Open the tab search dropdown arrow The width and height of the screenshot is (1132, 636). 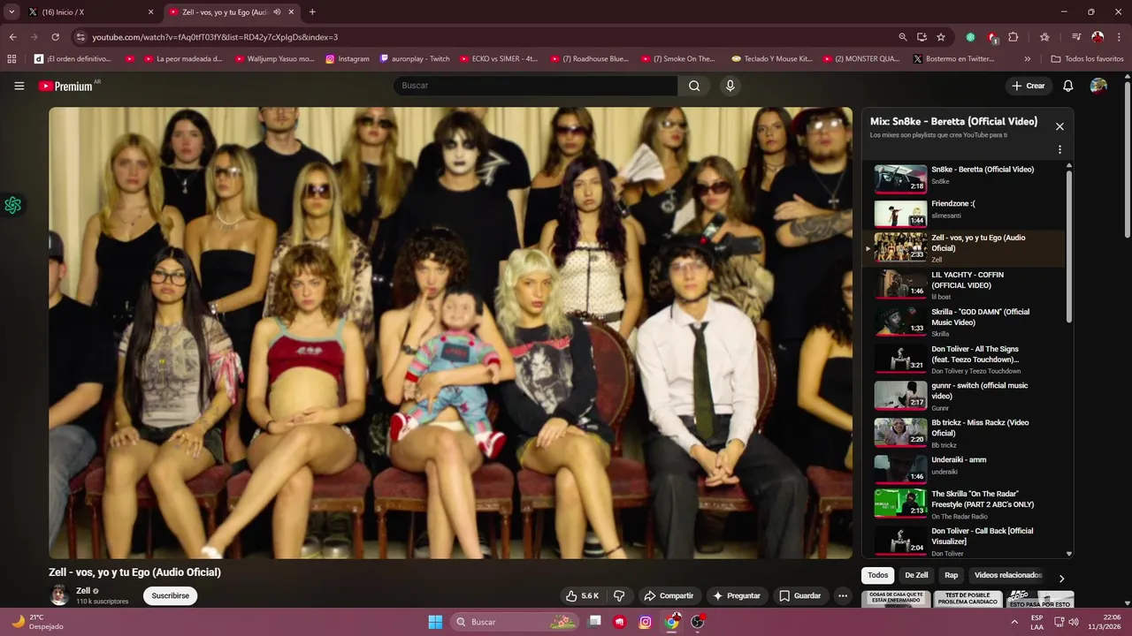11,11
